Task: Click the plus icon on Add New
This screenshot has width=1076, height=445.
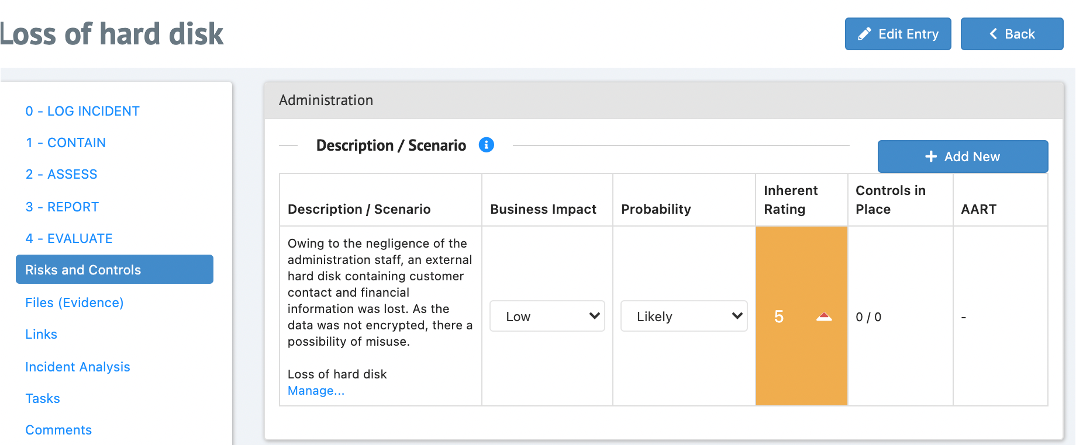Action: (931, 157)
